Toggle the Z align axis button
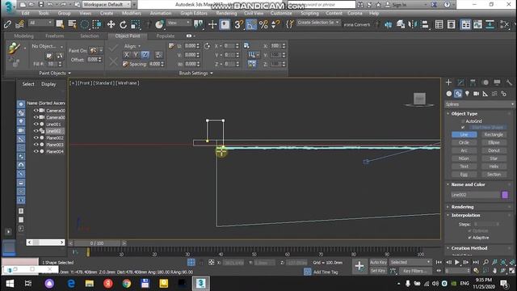 point(145,55)
